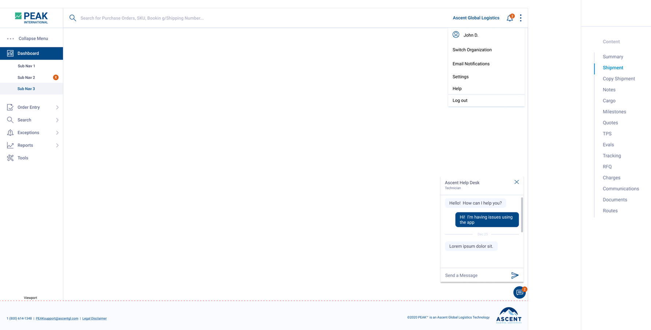Viewport: 651px width, 330px height.
Task: Click the PEAKsupport@ascentgl.com email link
Action: tap(57, 318)
